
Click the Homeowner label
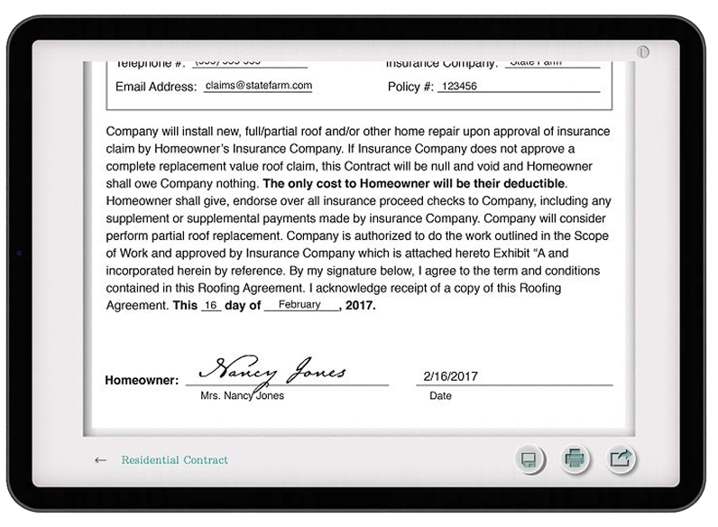click(x=142, y=381)
